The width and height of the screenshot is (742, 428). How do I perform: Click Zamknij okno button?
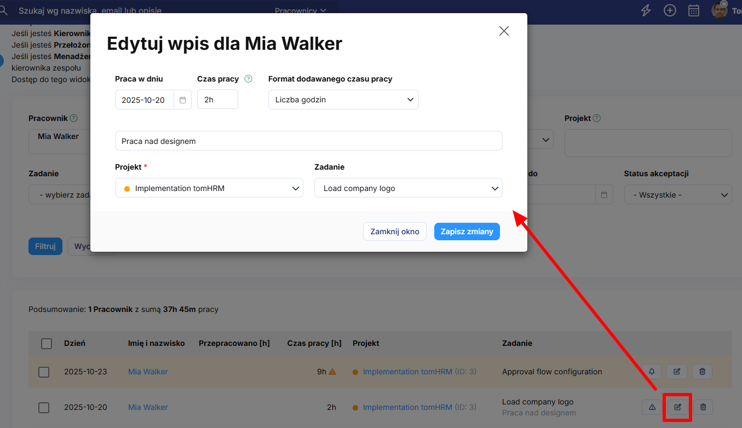[394, 232]
